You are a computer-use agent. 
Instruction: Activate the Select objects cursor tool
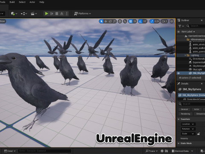click(x=101, y=21)
